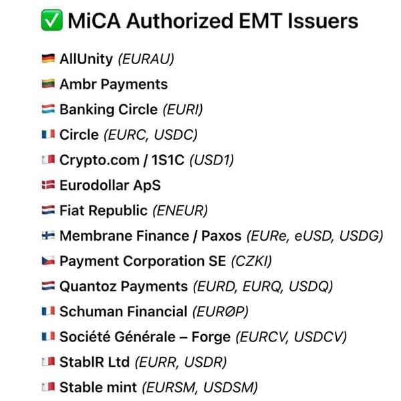Click the Lithuanian flag beside Ambr Payments
The width and height of the screenshot is (401, 401).
(48, 84)
